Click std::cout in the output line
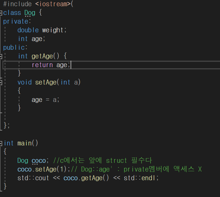Screen dimensions: 220x197 tap(33, 178)
